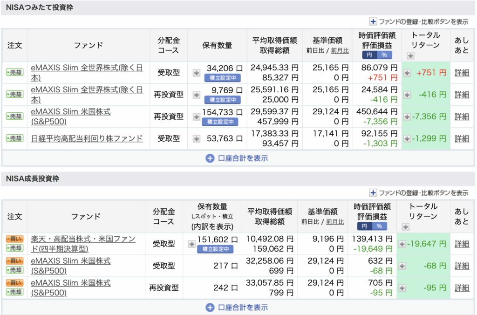Click sell button for 楽天・高配当株式・米国ファンド

click(14, 248)
